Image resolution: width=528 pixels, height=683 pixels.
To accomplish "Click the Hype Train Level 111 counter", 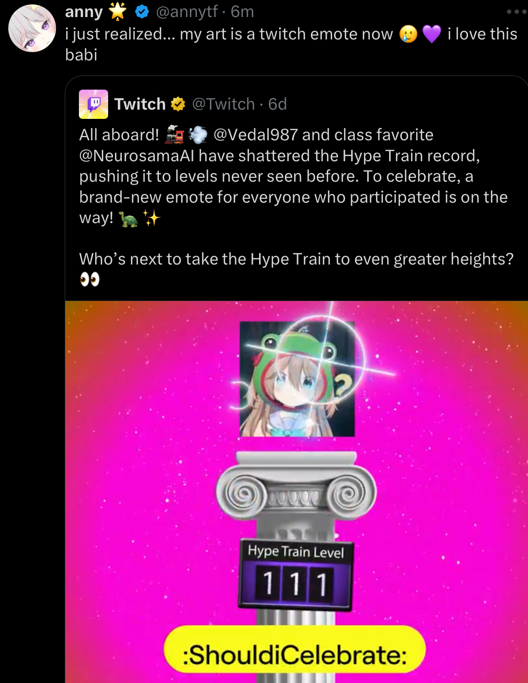I will tap(295, 575).
